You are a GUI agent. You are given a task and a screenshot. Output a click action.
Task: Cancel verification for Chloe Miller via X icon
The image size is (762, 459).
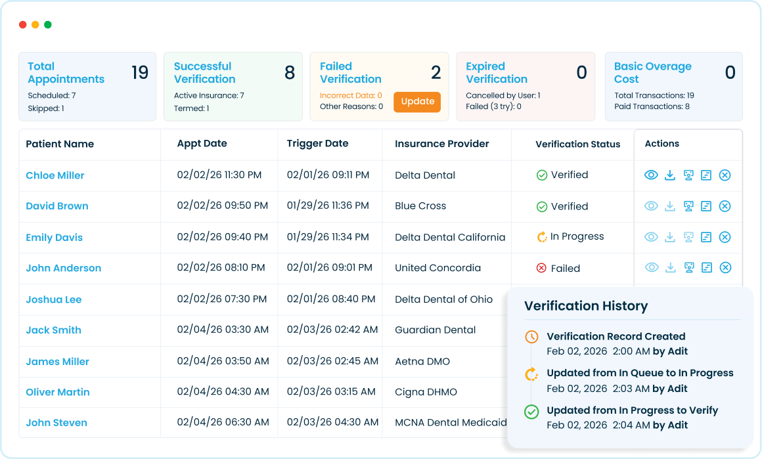725,175
